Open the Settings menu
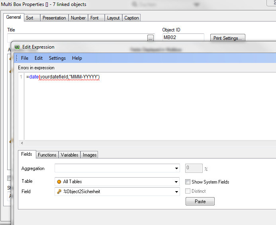The image size is (276, 225). [x=57, y=58]
